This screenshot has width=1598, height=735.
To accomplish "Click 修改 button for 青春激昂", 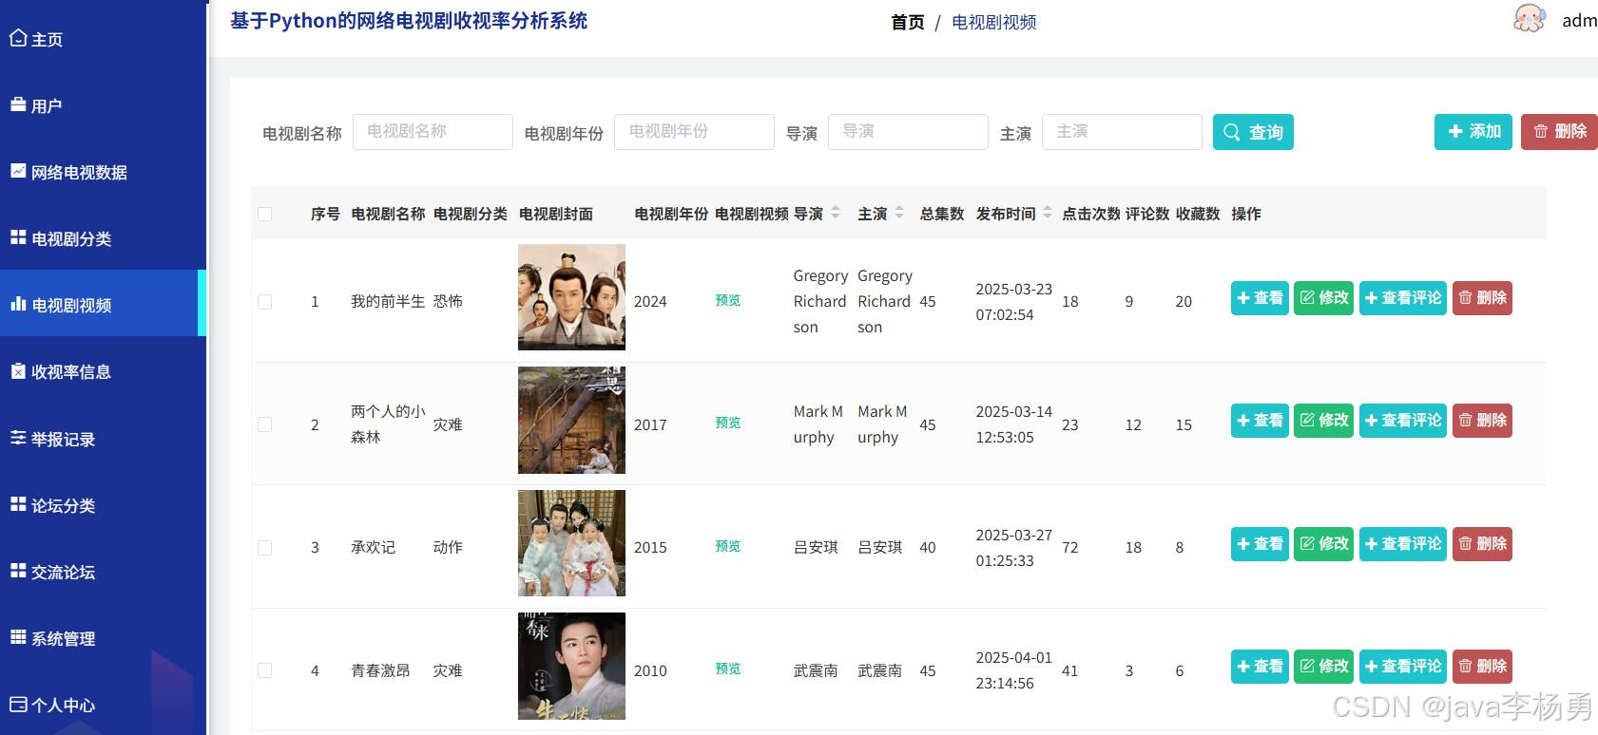I will pyautogui.click(x=1323, y=667).
